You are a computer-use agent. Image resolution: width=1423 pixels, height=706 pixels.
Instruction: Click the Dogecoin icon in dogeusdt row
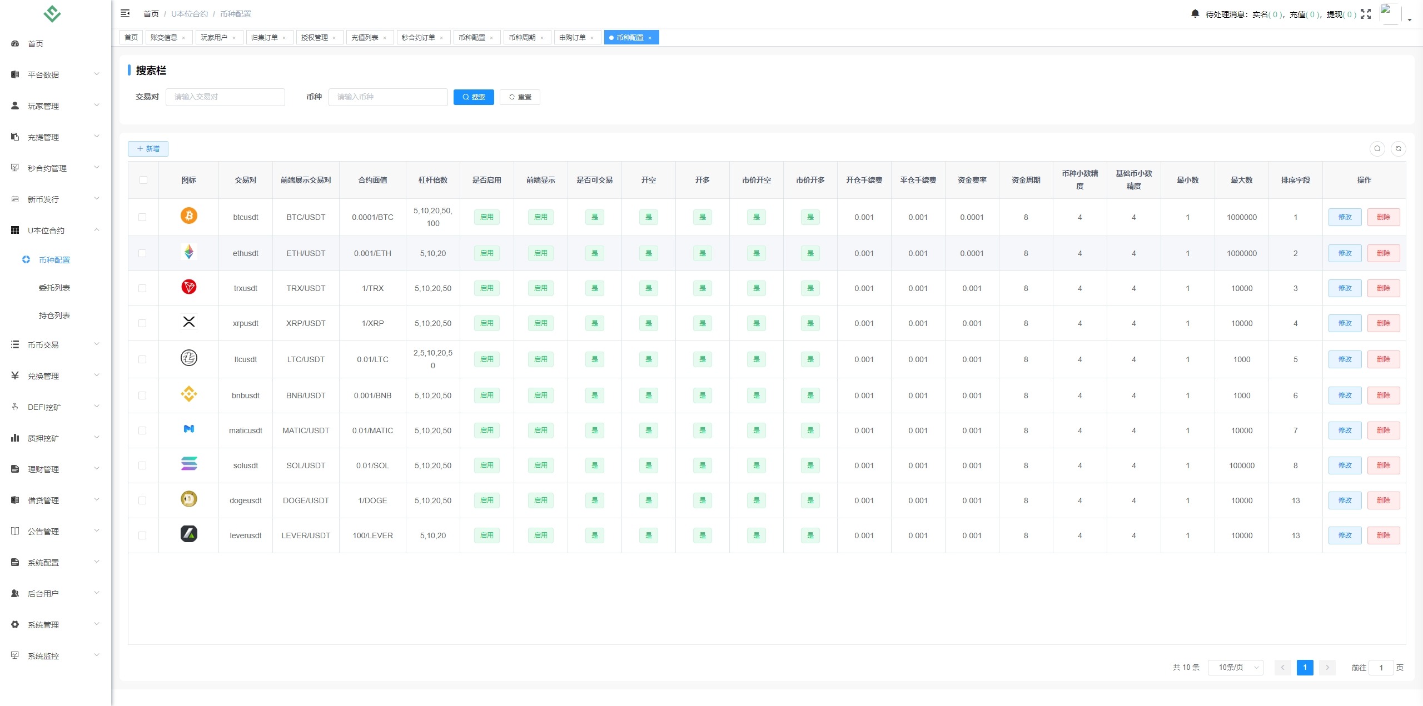(x=189, y=499)
